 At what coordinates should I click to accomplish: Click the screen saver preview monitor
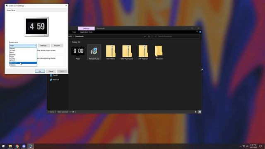[x=36, y=26]
